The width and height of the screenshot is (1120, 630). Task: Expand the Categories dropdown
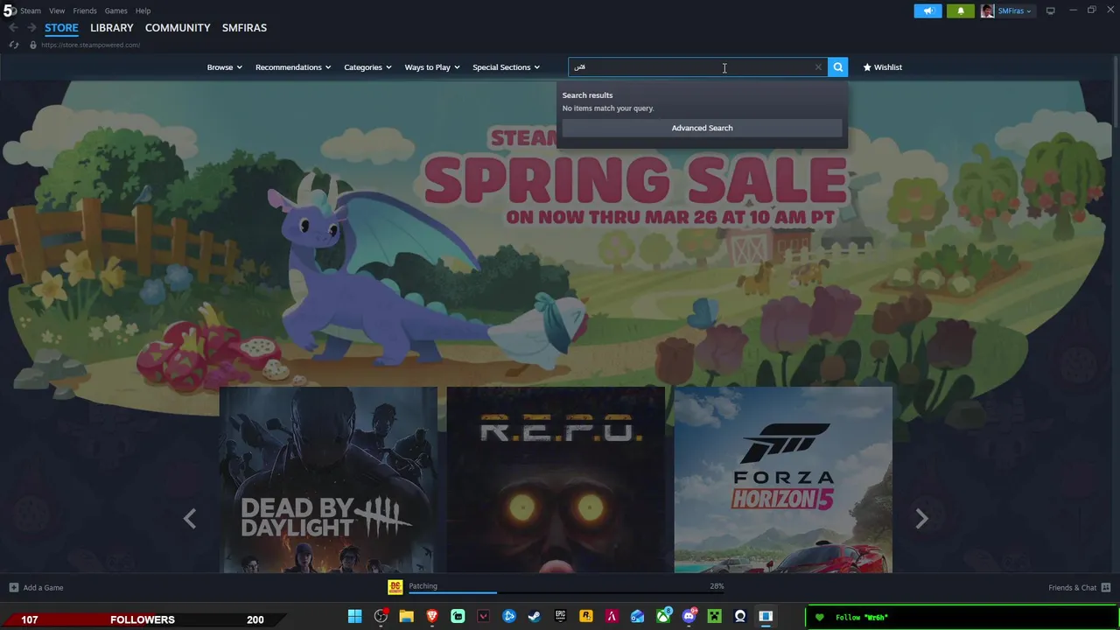367,67
